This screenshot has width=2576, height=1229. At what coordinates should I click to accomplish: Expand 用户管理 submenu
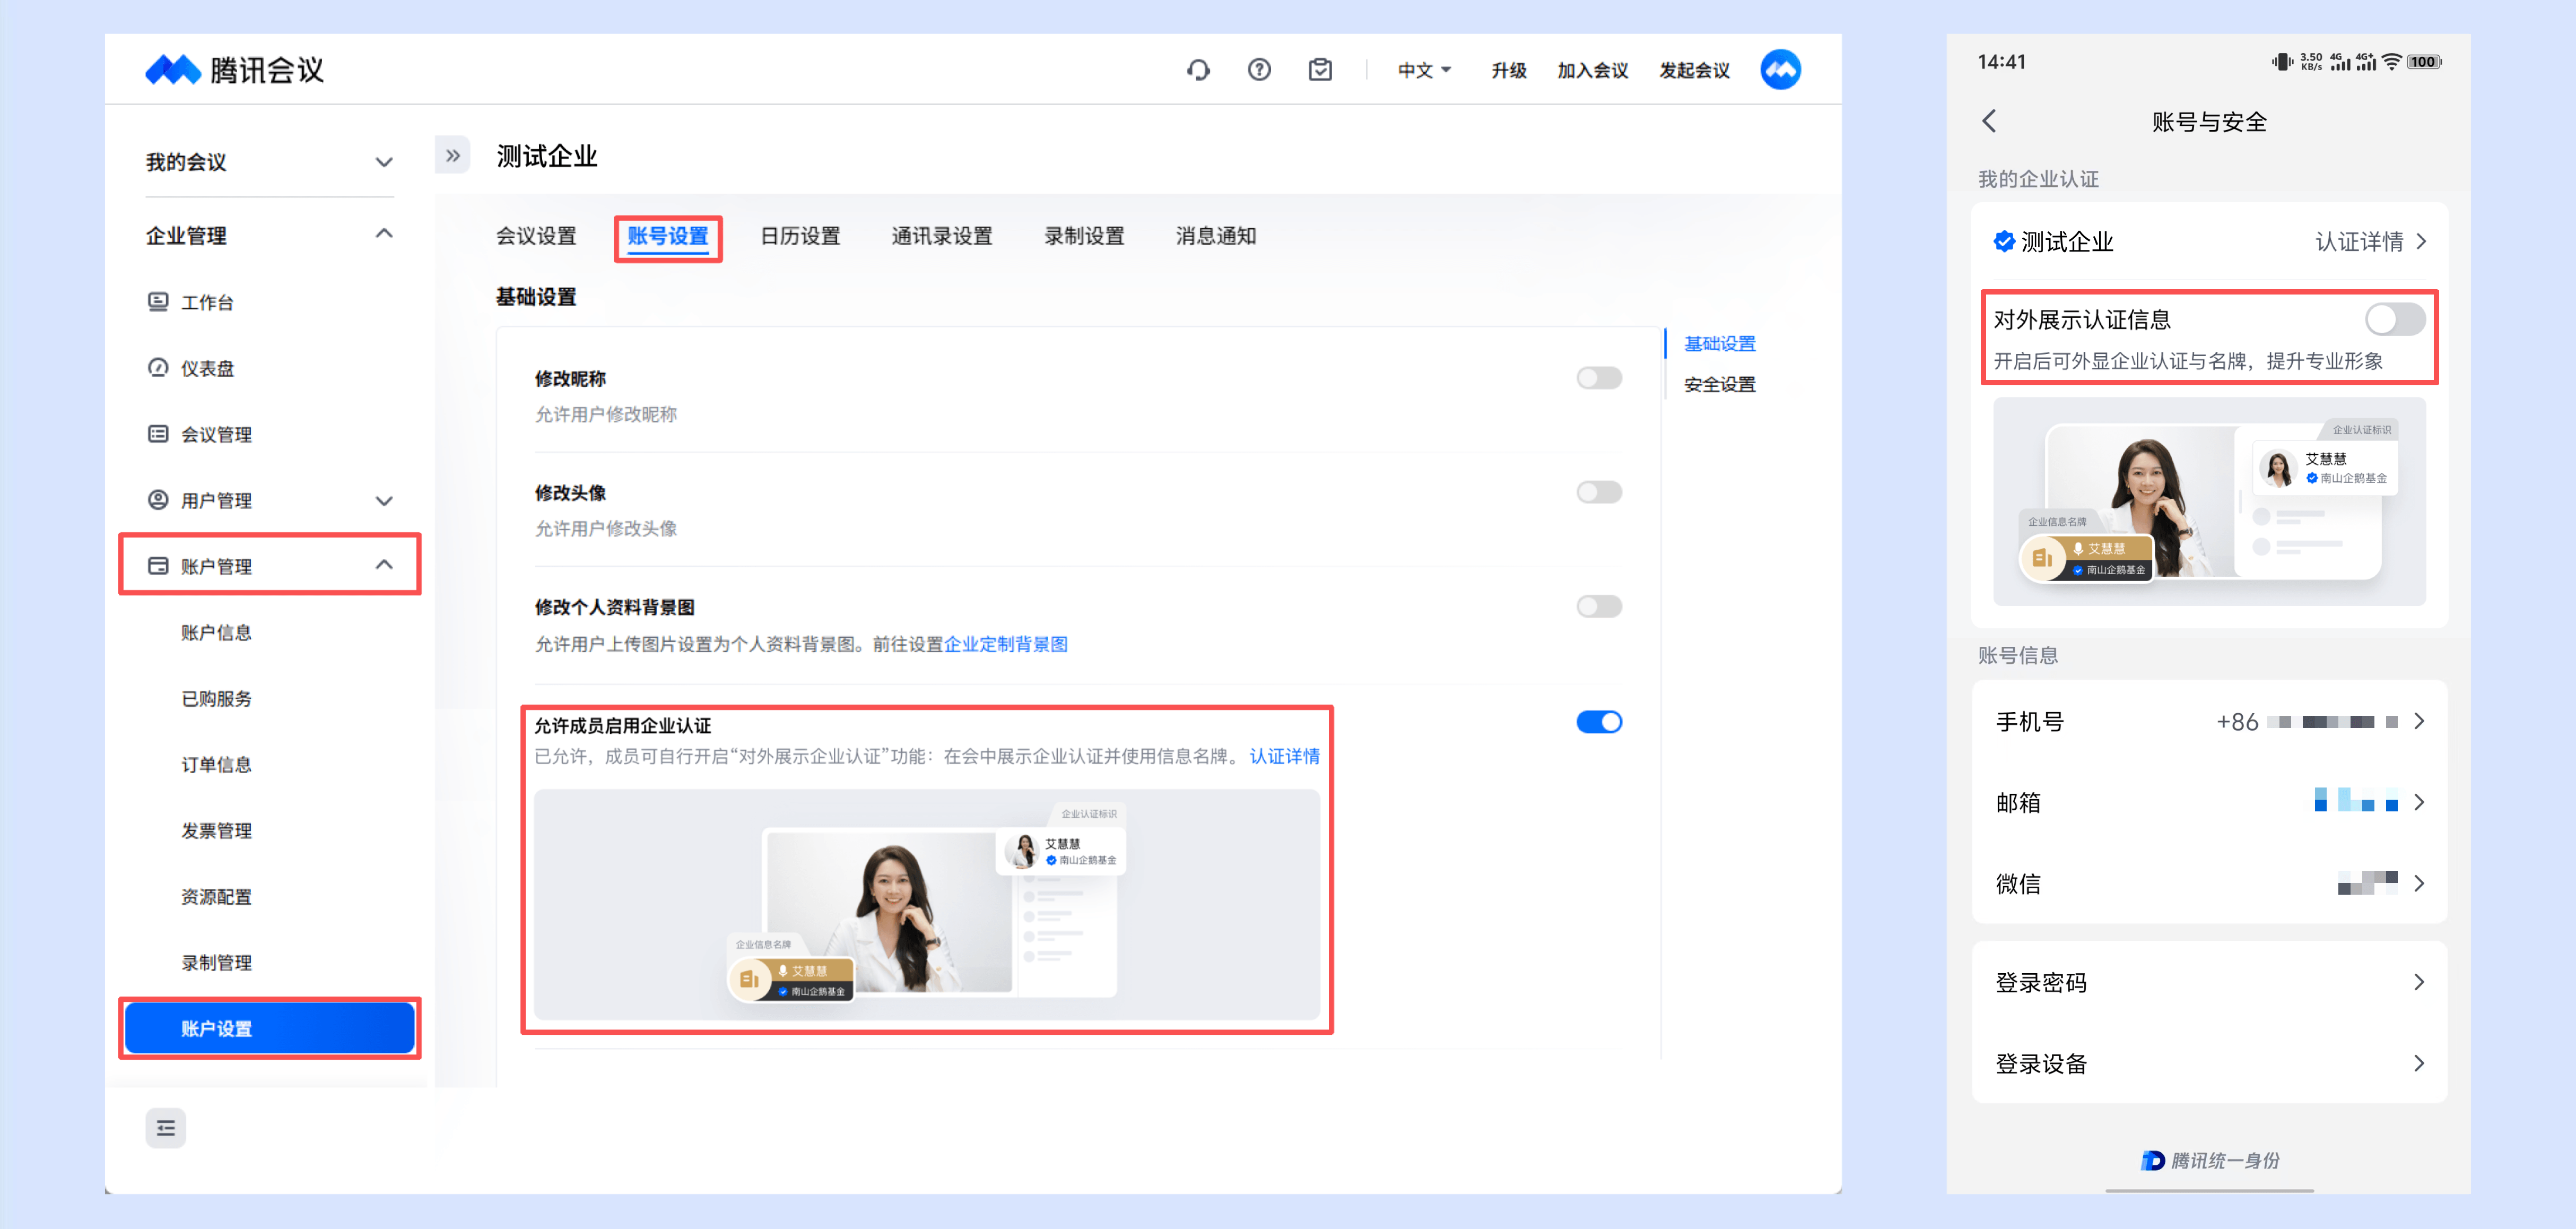click(270, 500)
